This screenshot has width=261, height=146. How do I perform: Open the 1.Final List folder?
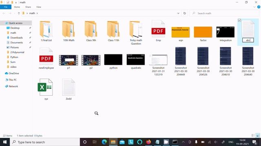click(46, 31)
